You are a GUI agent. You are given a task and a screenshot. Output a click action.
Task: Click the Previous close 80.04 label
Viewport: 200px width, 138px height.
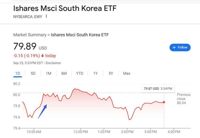pyautogui.click(x=184, y=99)
